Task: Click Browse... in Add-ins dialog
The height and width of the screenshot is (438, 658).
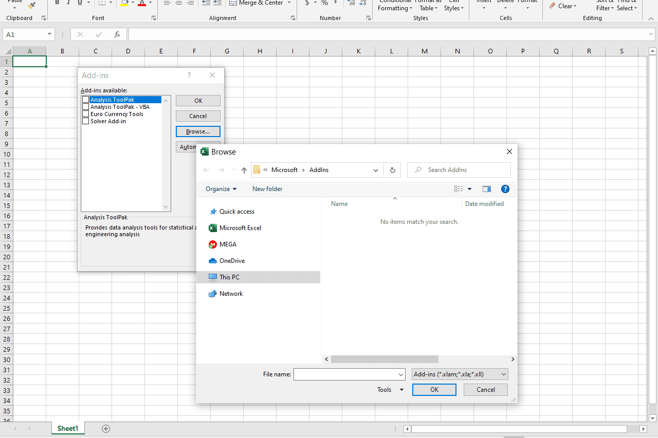Action: (198, 131)
